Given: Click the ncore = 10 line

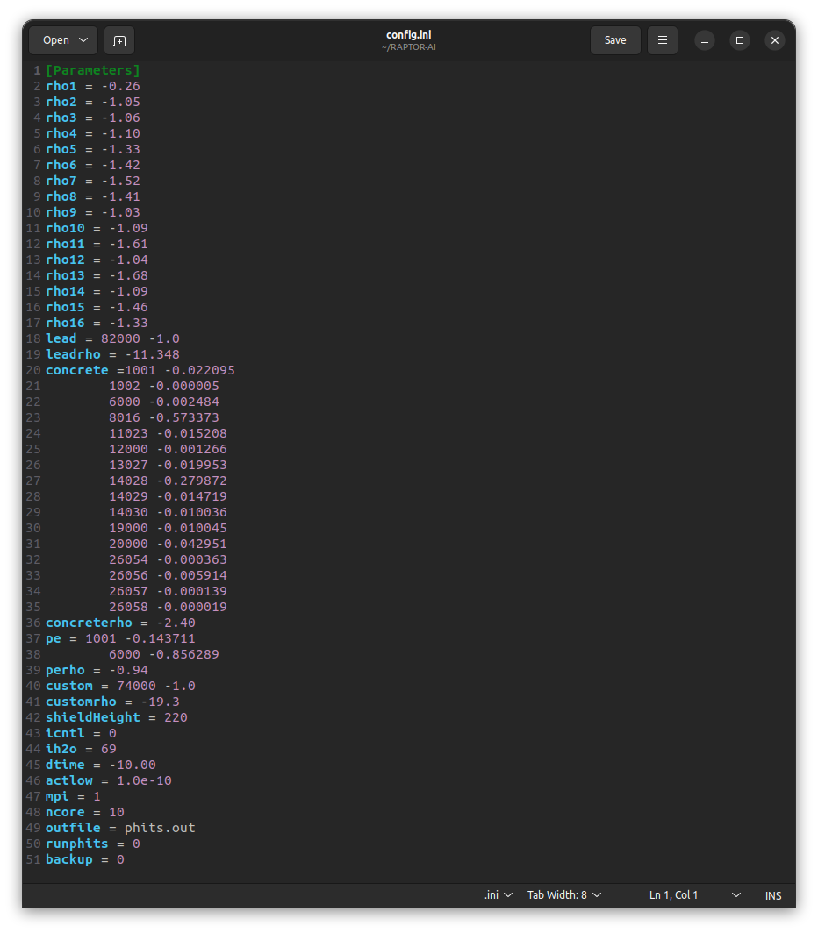Looking at the screenshot, I should (84, 812).
